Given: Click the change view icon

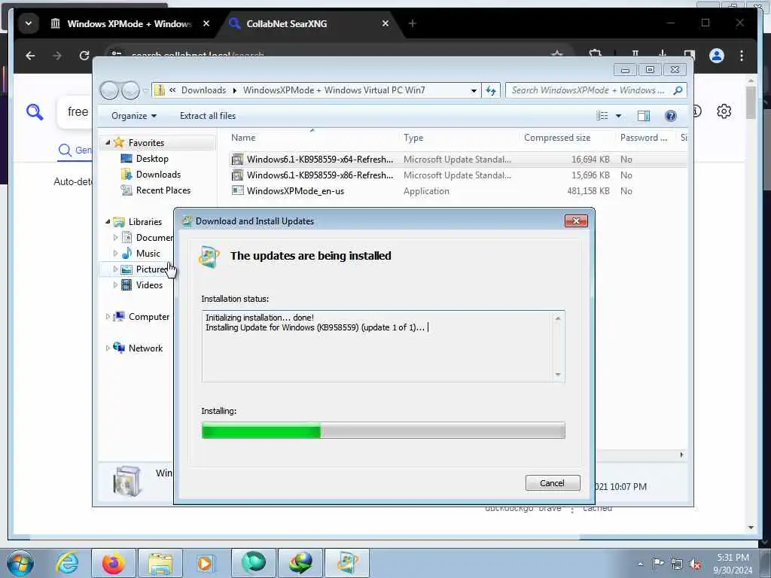Looking at the screenshot, I should [x=602, y=116].
